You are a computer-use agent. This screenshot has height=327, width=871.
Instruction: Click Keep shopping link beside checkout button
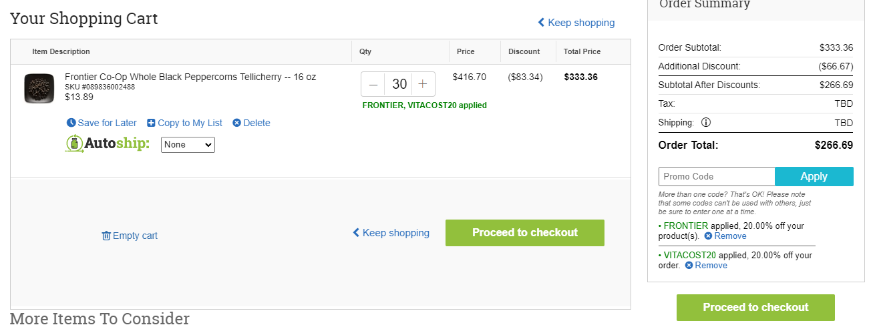[391, 233]
